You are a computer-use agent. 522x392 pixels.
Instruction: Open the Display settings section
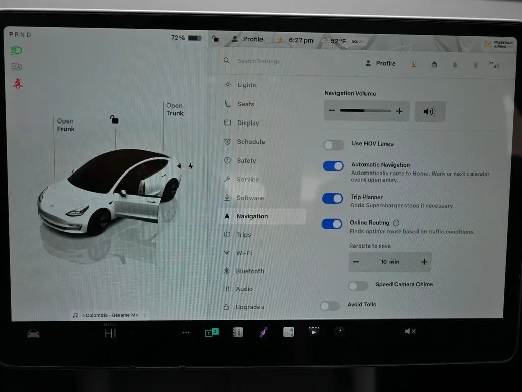tap(248, 123)
